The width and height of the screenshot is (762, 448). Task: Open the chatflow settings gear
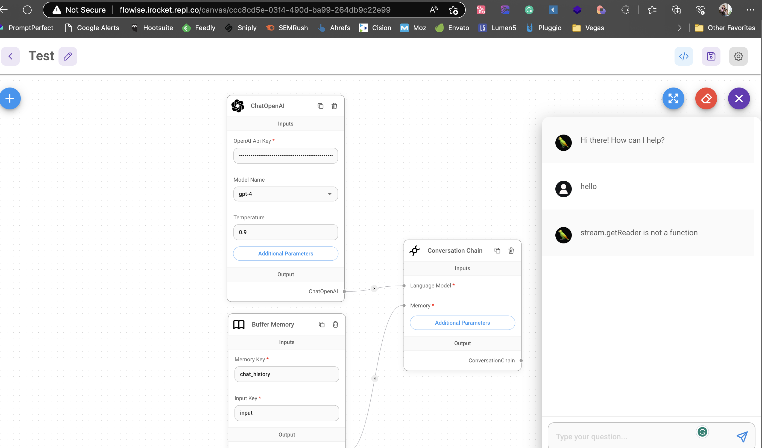pos(738,56)
